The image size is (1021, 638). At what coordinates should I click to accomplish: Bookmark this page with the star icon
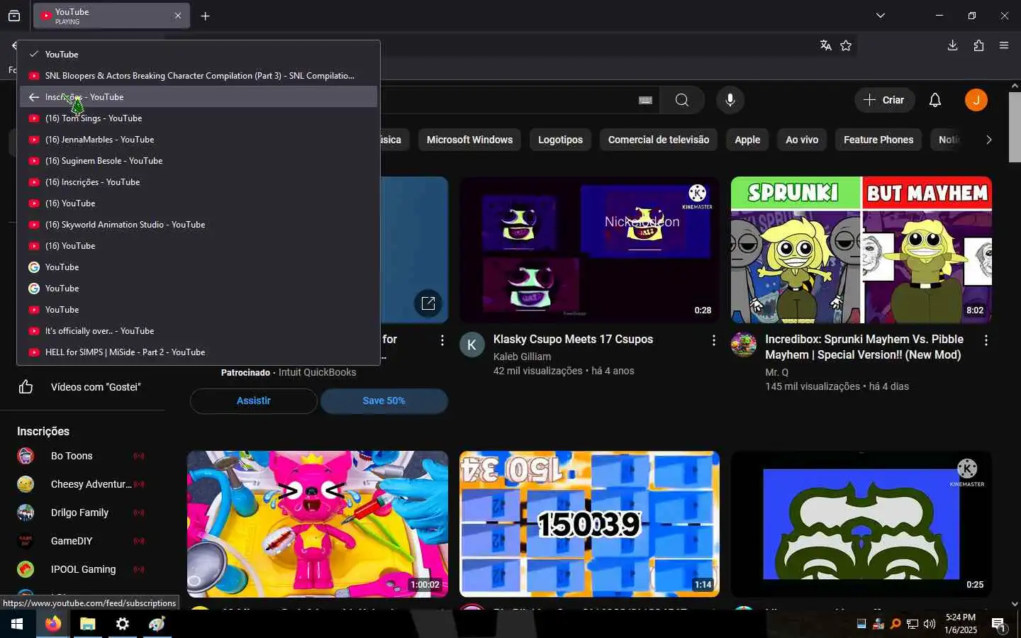pyautogui.click(x=846, y=45)
